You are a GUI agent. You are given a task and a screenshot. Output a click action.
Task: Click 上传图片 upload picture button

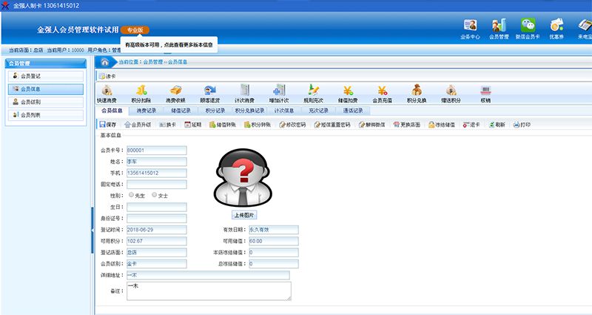click(244, 215)
